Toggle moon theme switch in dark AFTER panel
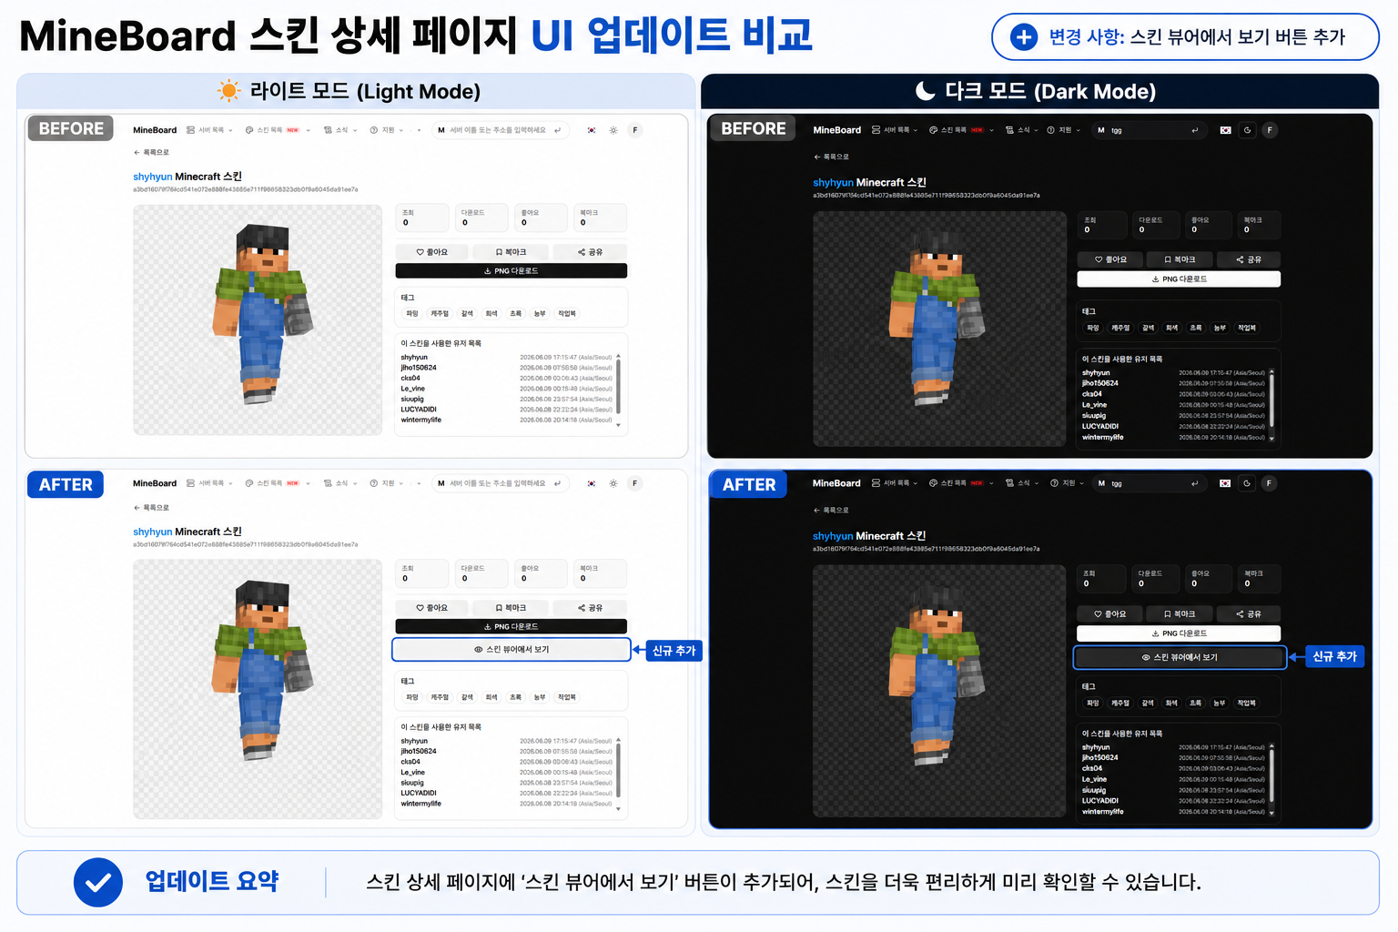The height and width of the screenshot is (932, 1398). pos(1247,483)
